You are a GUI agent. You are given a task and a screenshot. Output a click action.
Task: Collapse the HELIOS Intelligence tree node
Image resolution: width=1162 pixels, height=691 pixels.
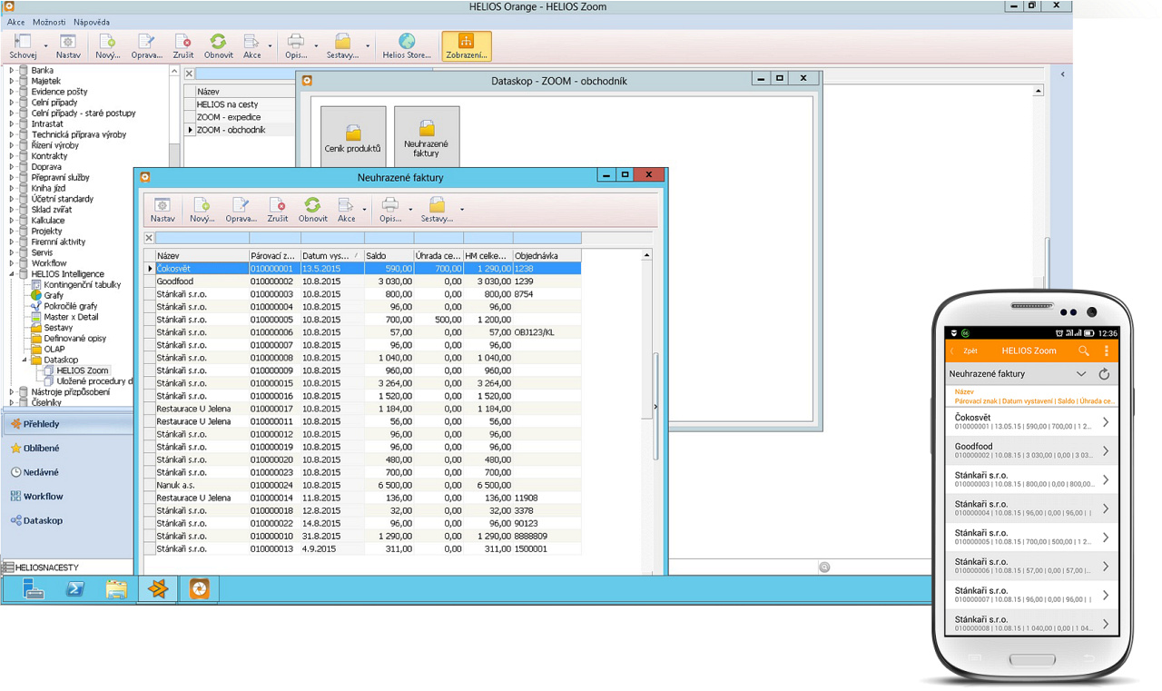[x=12, y=274]
